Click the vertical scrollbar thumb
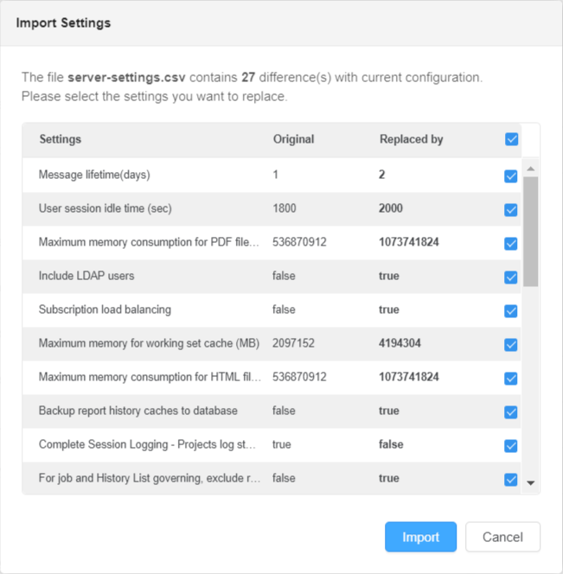The image size is (563, 574). pyautogui.click(x=531, y=231)
